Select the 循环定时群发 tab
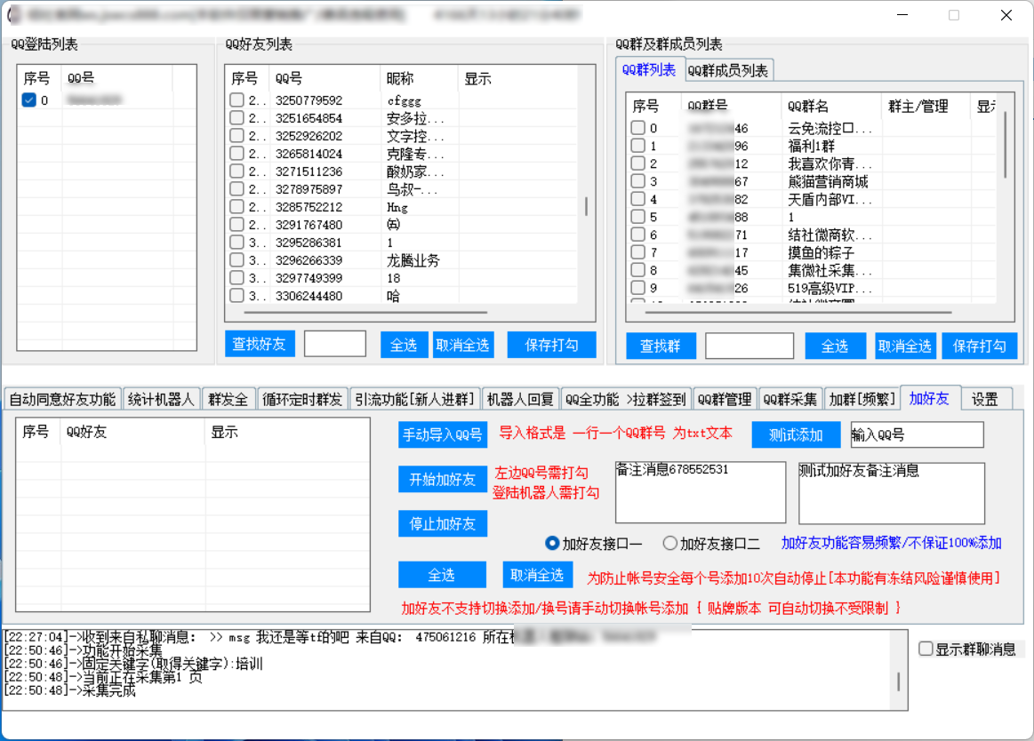 [302, 399]
